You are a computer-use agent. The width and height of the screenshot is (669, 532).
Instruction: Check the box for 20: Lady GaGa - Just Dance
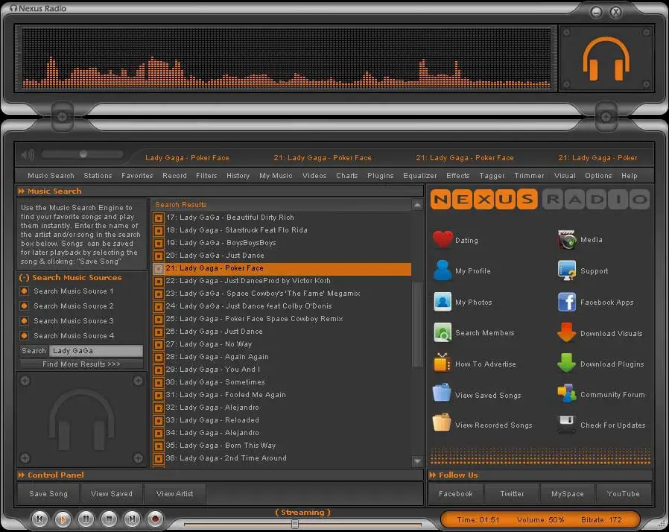159,256
